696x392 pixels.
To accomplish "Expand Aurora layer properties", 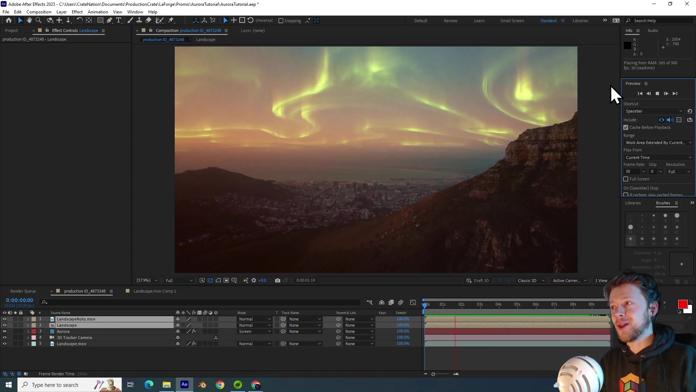I will point(27,331).
